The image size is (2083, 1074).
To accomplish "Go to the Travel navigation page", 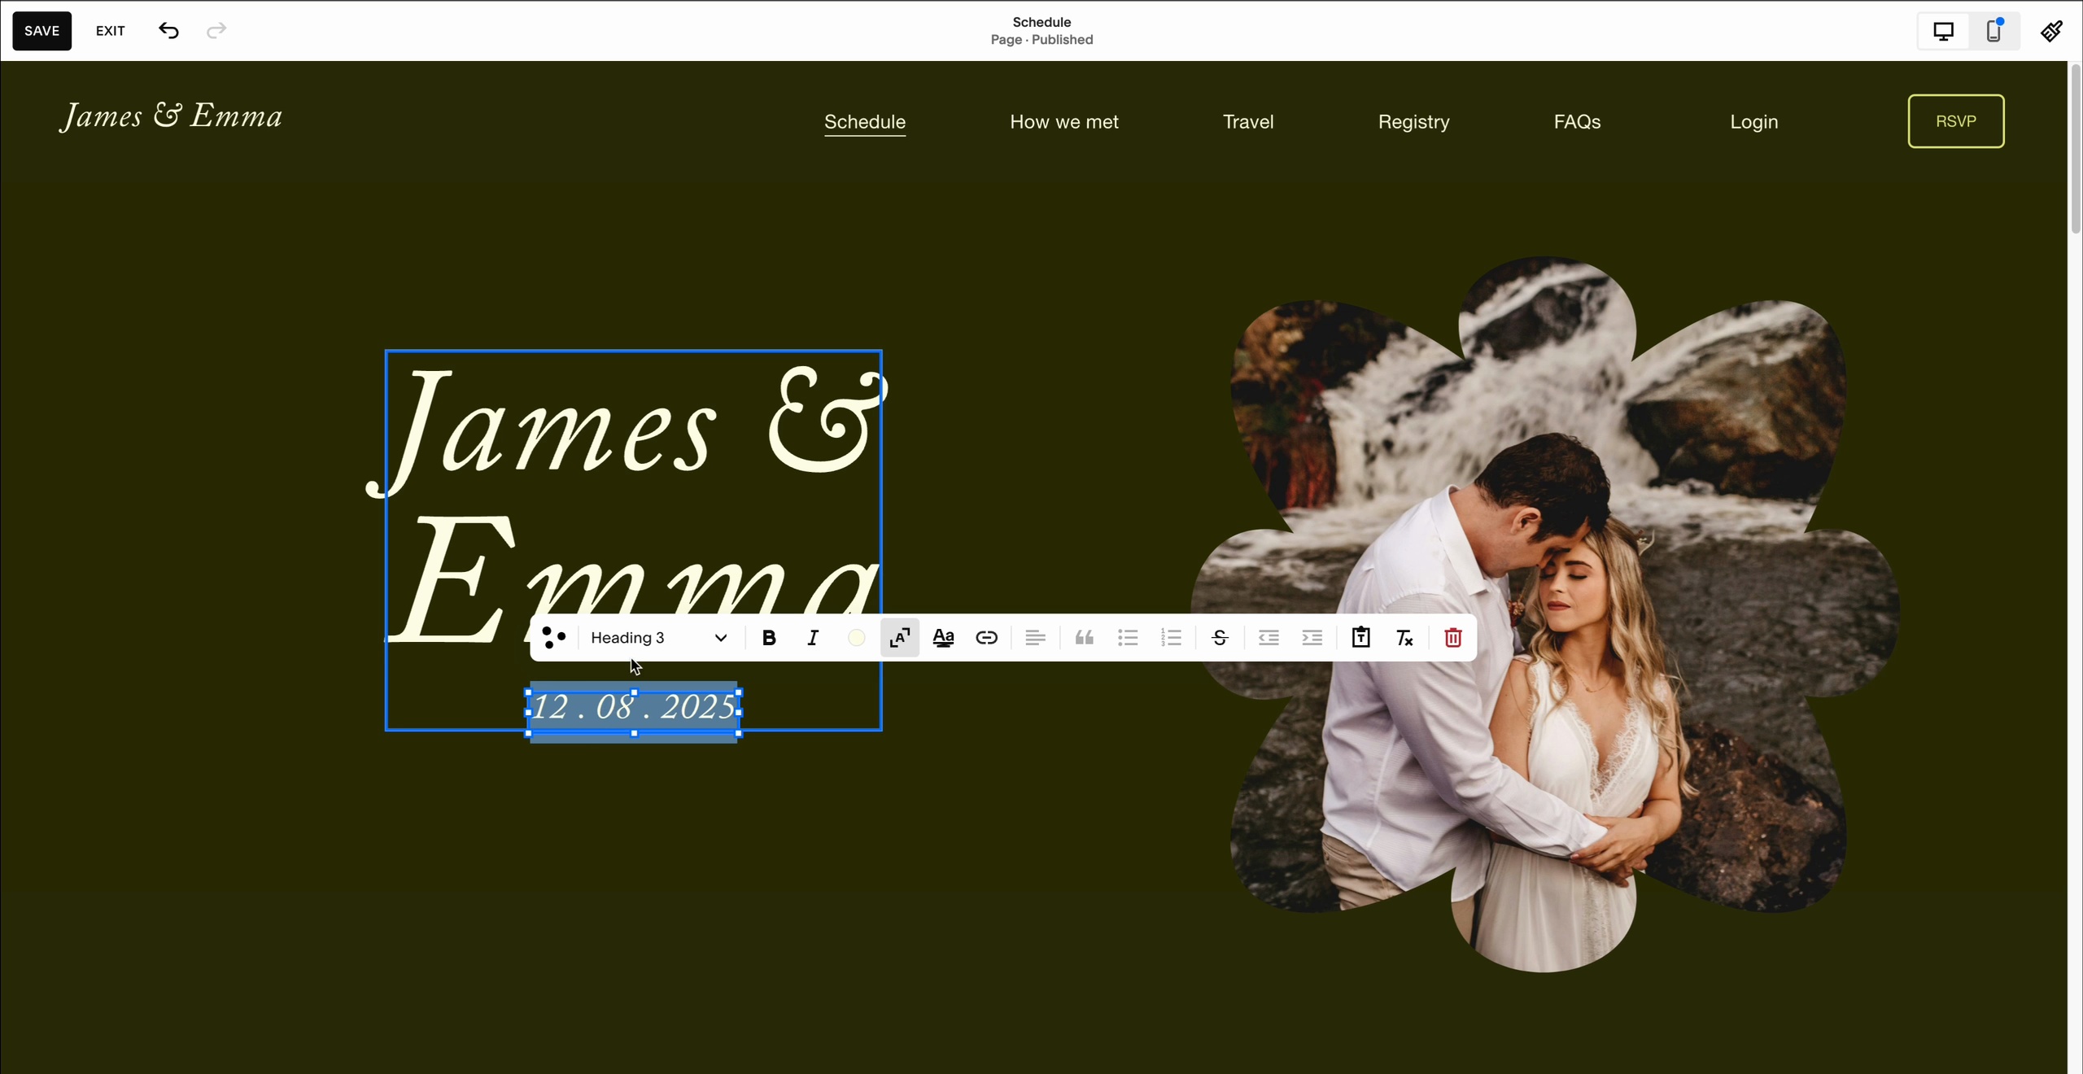I will click(1247, 122).
